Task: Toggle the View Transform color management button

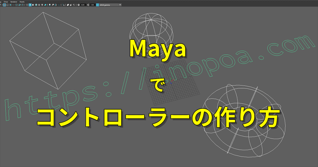Action: click(x=98, y=5)
